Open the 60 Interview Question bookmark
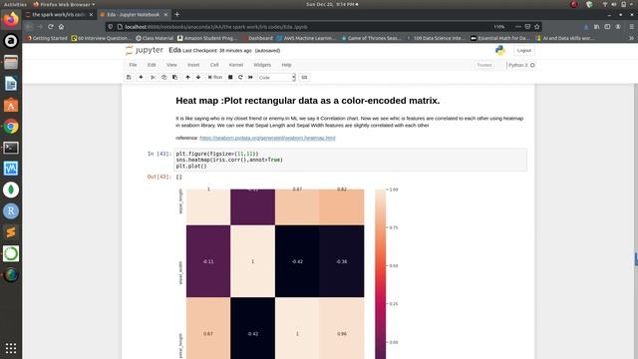The image size is (638, 359). click(x=102, y=38)
